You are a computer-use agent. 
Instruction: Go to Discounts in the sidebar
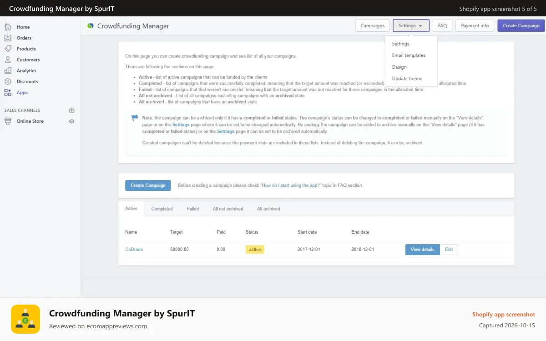click(x=27, y=81)
